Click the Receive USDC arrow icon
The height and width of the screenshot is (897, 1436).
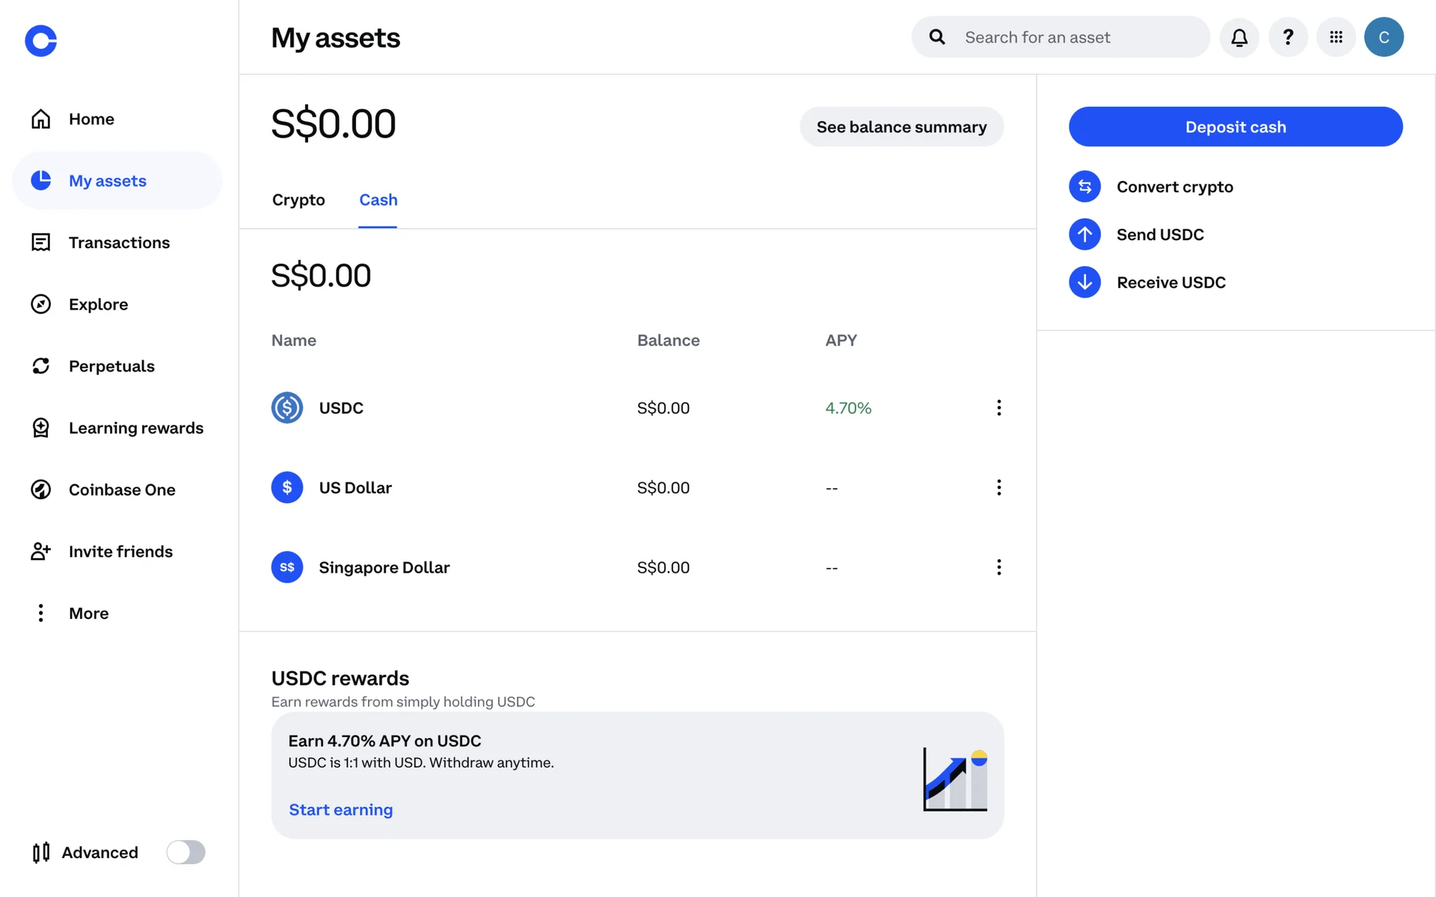pyautogui.click(x=1084, y=283)
